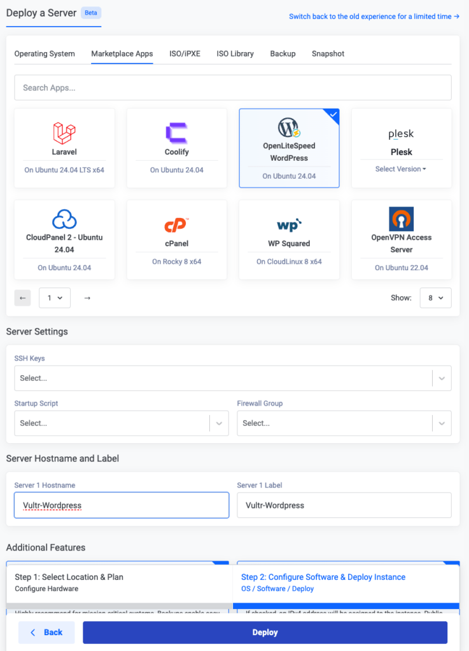Viewport: 469px width, 651px height.
Task: Switch to ISO/iPXE tab
Action: pos(185,53)
